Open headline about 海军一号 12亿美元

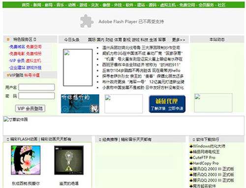(143, 82)
